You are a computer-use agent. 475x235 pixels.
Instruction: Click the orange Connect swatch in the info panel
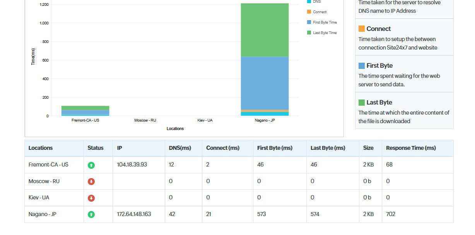click(x=362, y=29)
